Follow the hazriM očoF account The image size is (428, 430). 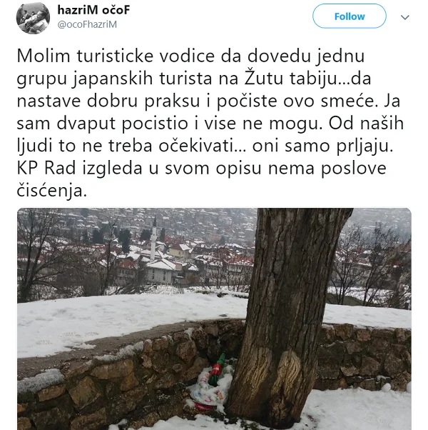pos(350,16)
